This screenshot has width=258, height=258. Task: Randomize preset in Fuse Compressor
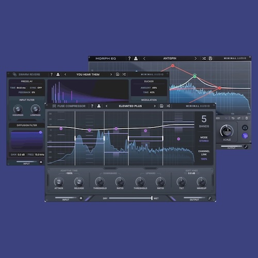click(x=168, y=106)
